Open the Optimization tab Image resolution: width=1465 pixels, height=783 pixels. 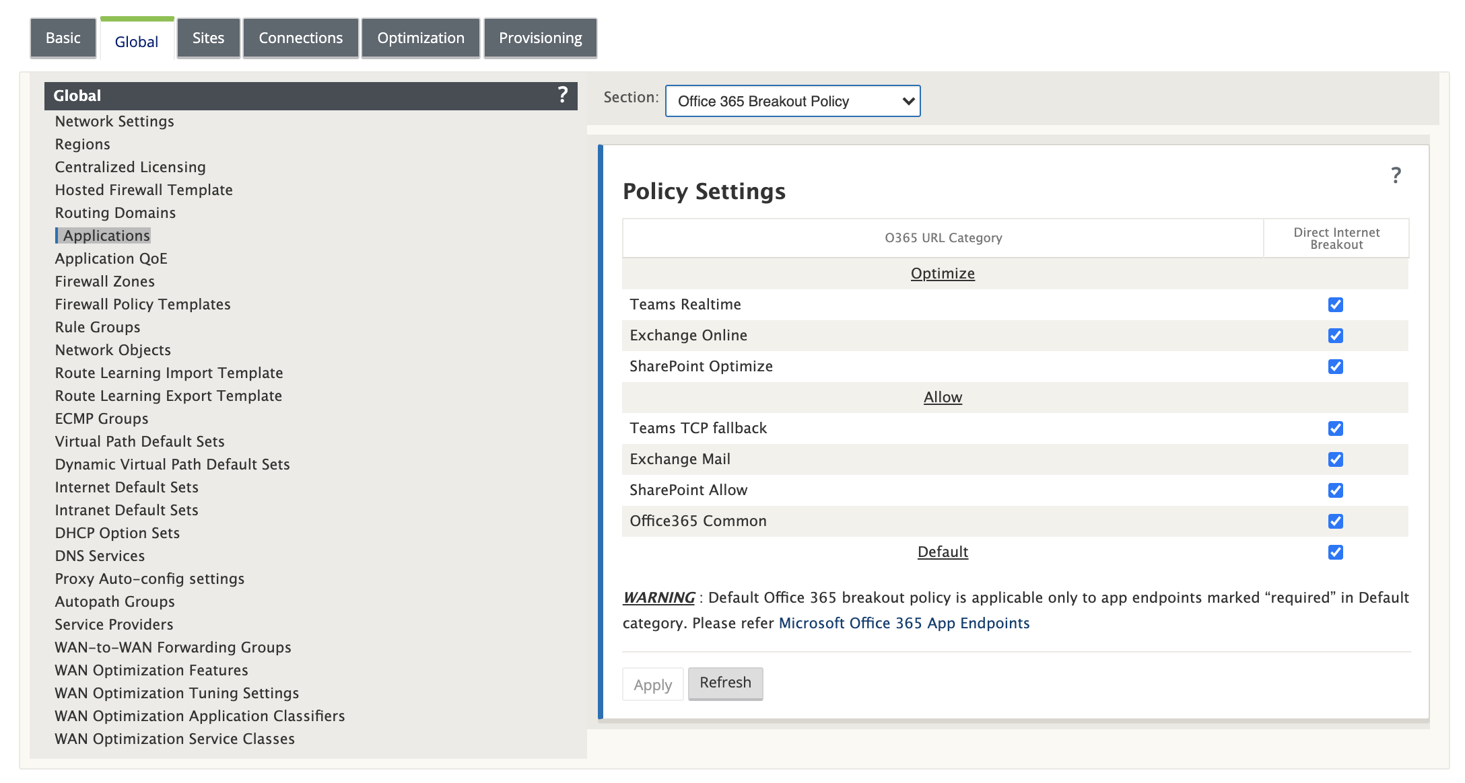coord(421,38)
